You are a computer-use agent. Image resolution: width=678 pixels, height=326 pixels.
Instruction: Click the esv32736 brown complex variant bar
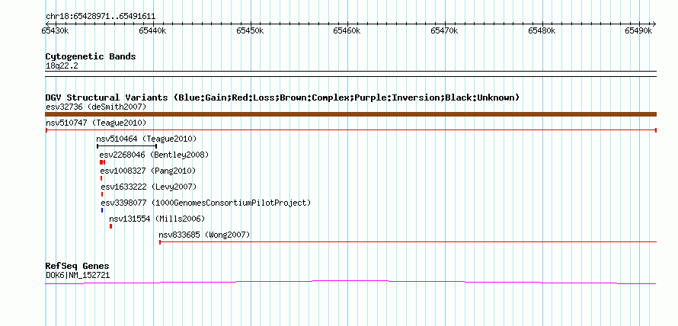[350, 114]
